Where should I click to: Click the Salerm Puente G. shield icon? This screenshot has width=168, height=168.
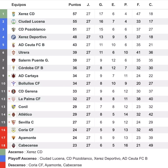point(13,60)
